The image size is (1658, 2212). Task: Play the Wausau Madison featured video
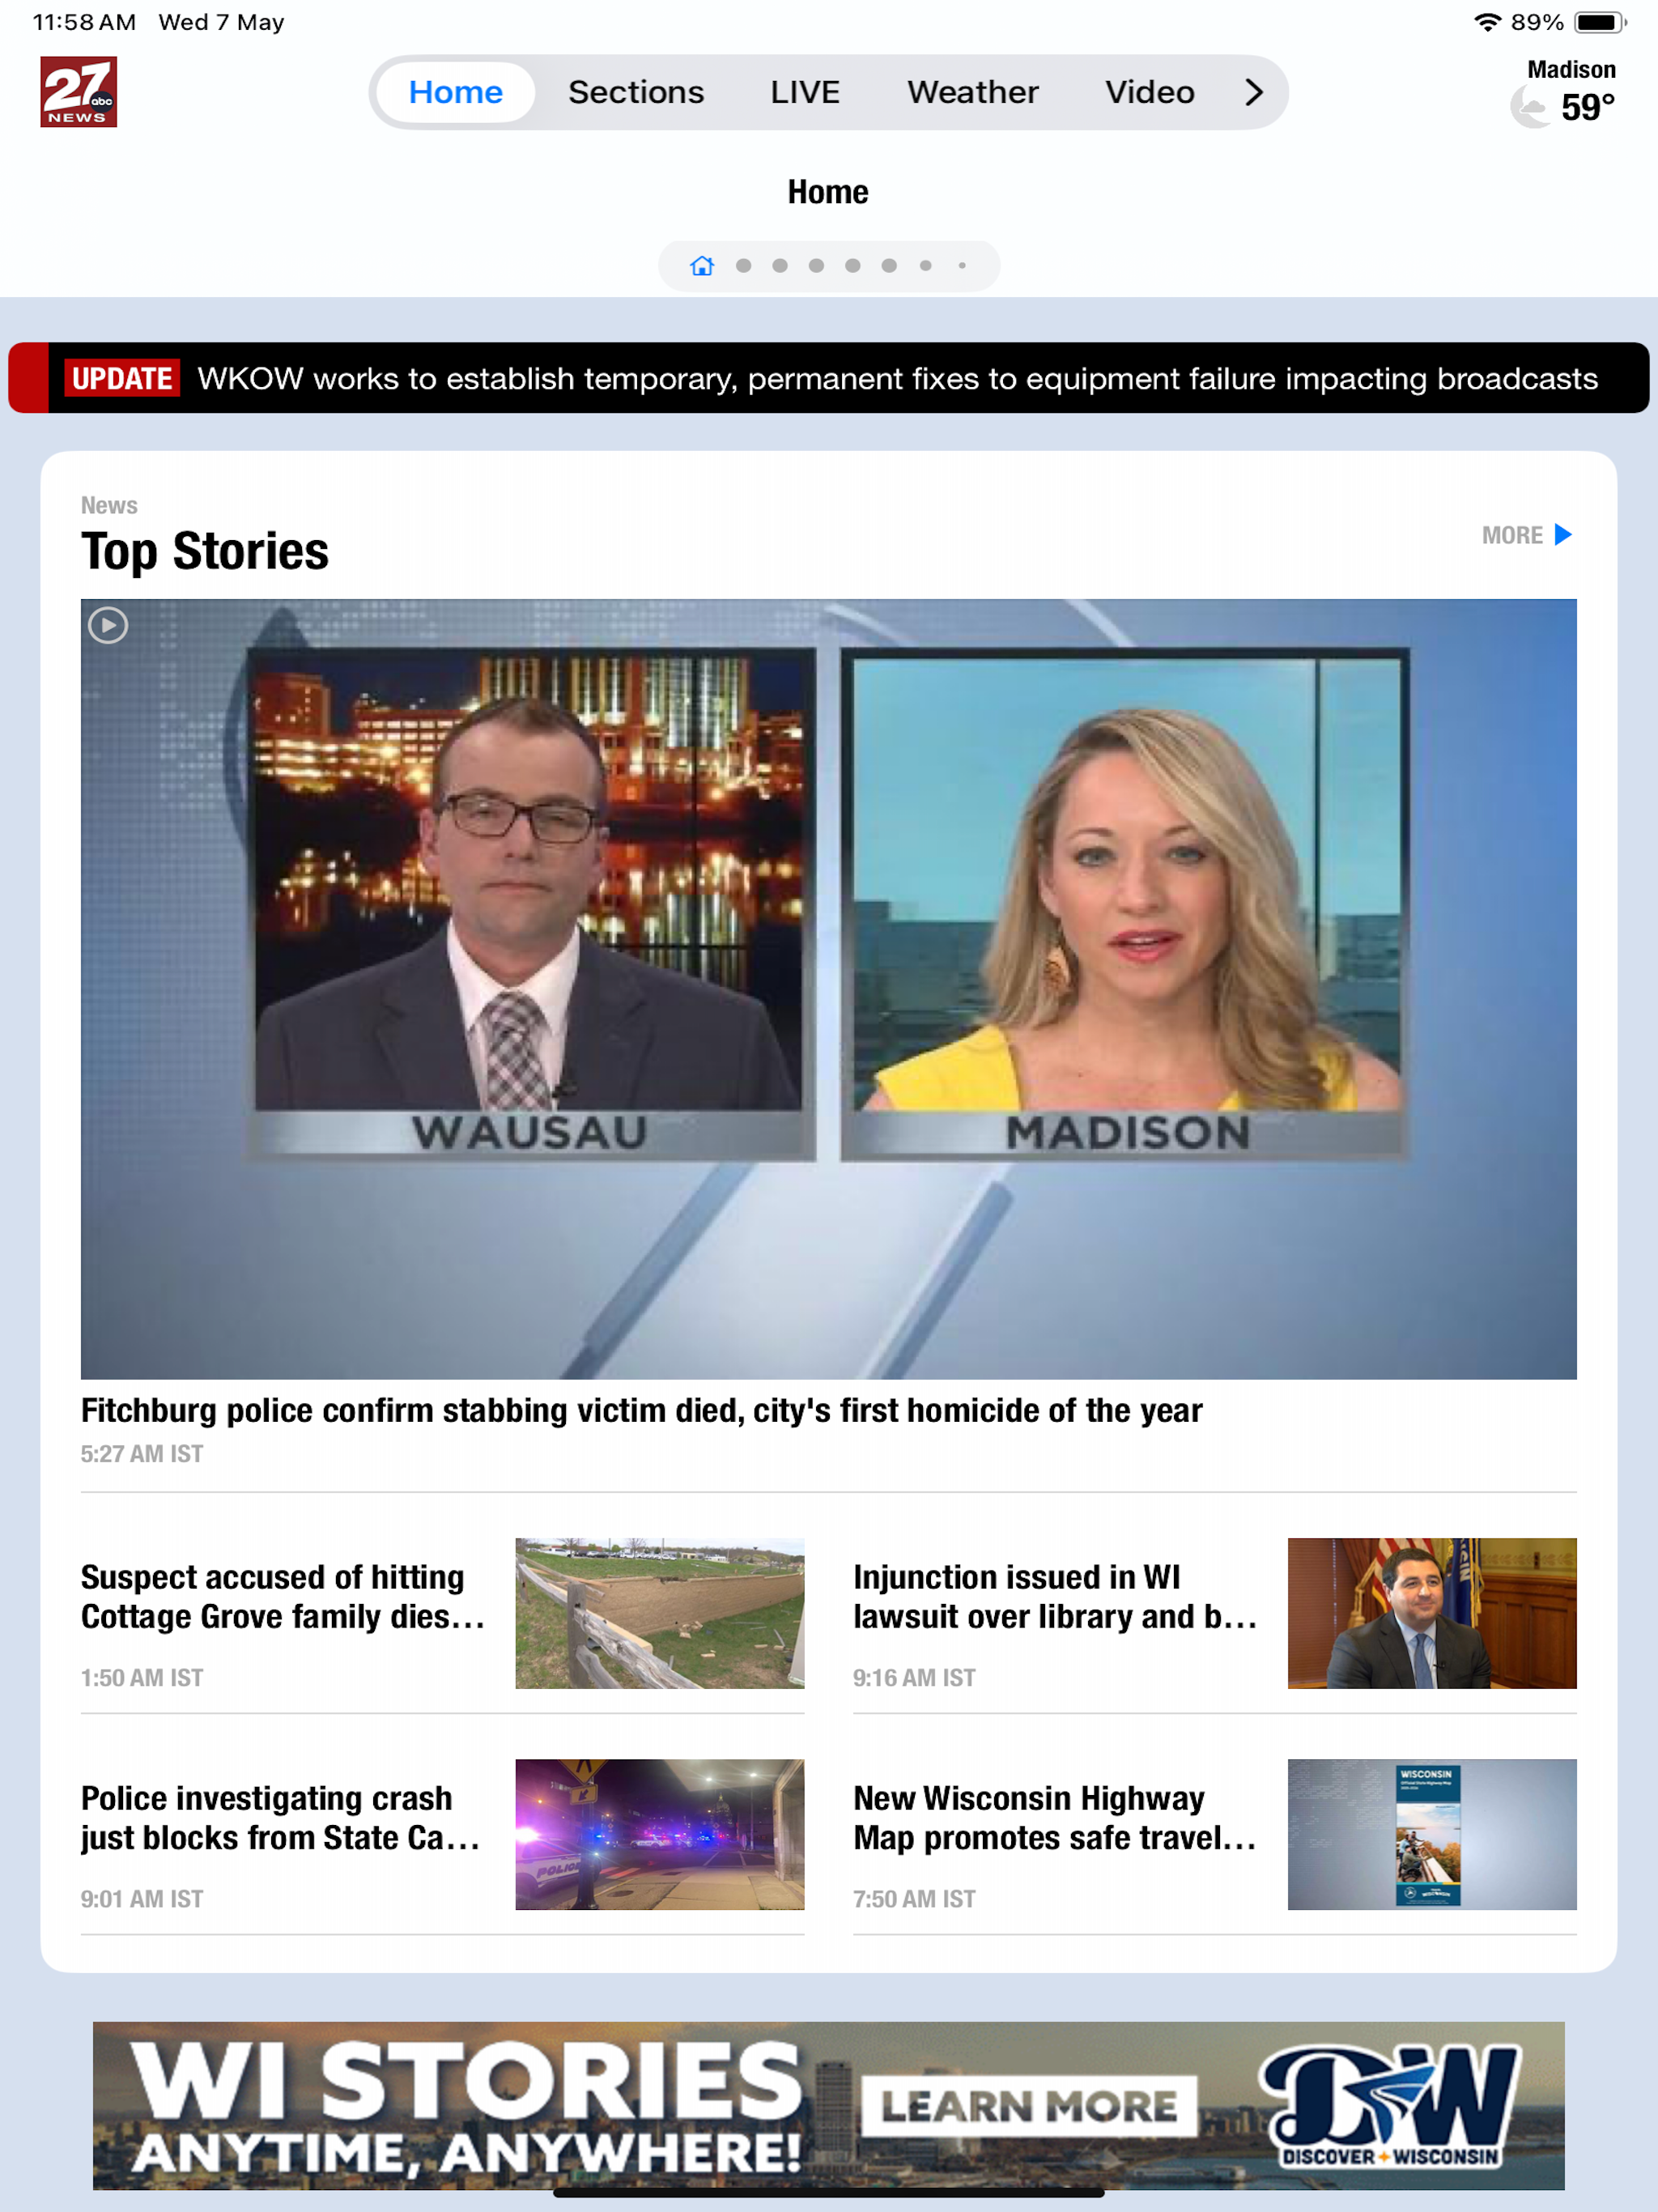pos(829,988)
